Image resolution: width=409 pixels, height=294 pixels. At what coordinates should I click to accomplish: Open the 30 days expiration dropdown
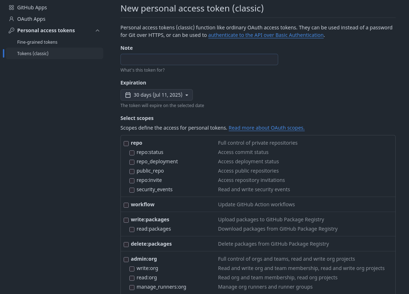(157, 95)
